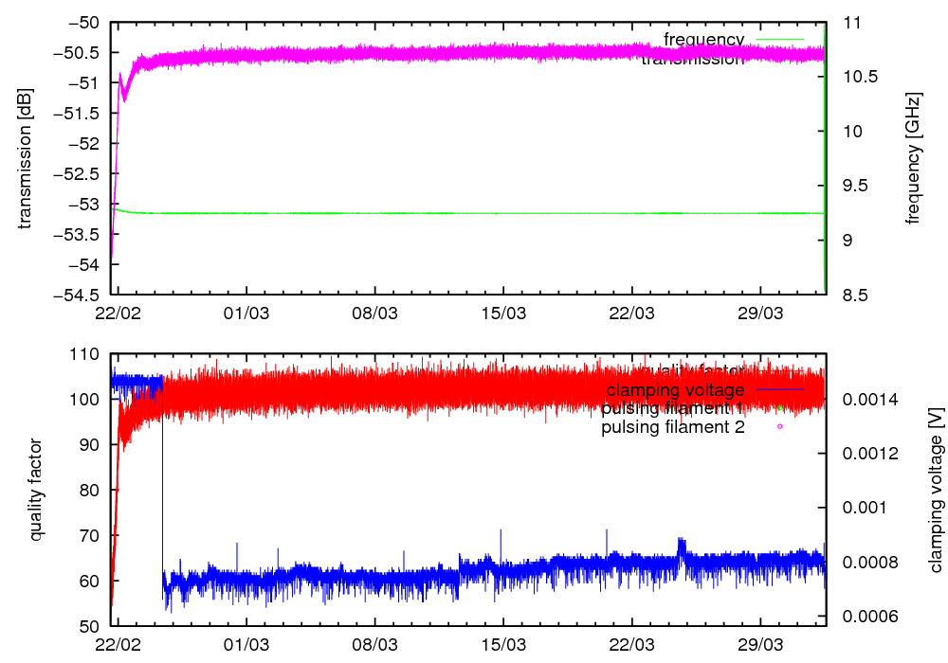948x663 pixels.
Task: Click the 'pulsing filament 2' legend text
Action: [672, 427]
